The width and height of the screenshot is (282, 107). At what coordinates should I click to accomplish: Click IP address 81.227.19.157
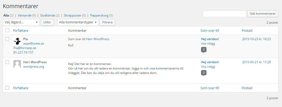click(x=23, y=52)
